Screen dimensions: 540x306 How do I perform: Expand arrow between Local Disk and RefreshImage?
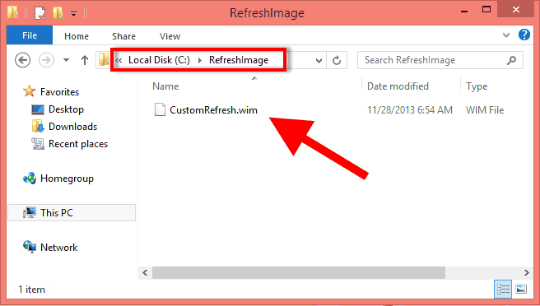pos(200,60)
